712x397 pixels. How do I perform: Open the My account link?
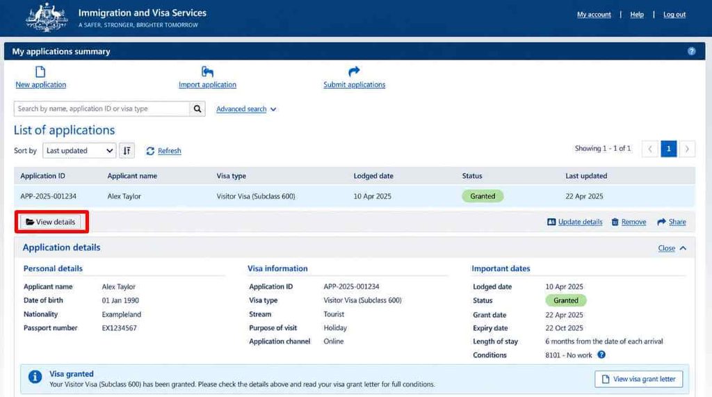[594, 15]
